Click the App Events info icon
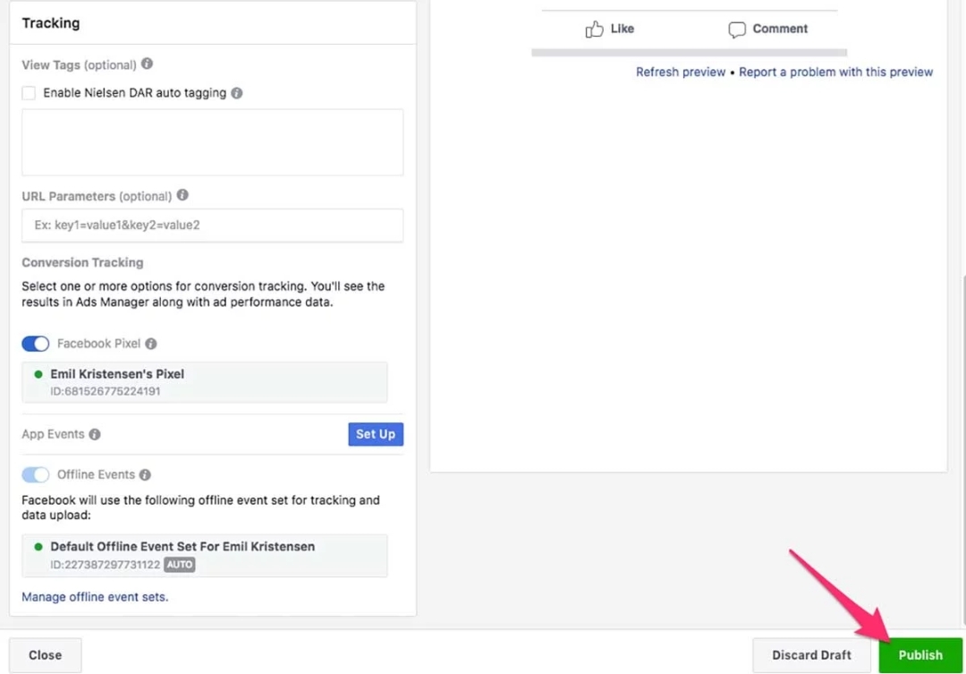 click(94, 434)
